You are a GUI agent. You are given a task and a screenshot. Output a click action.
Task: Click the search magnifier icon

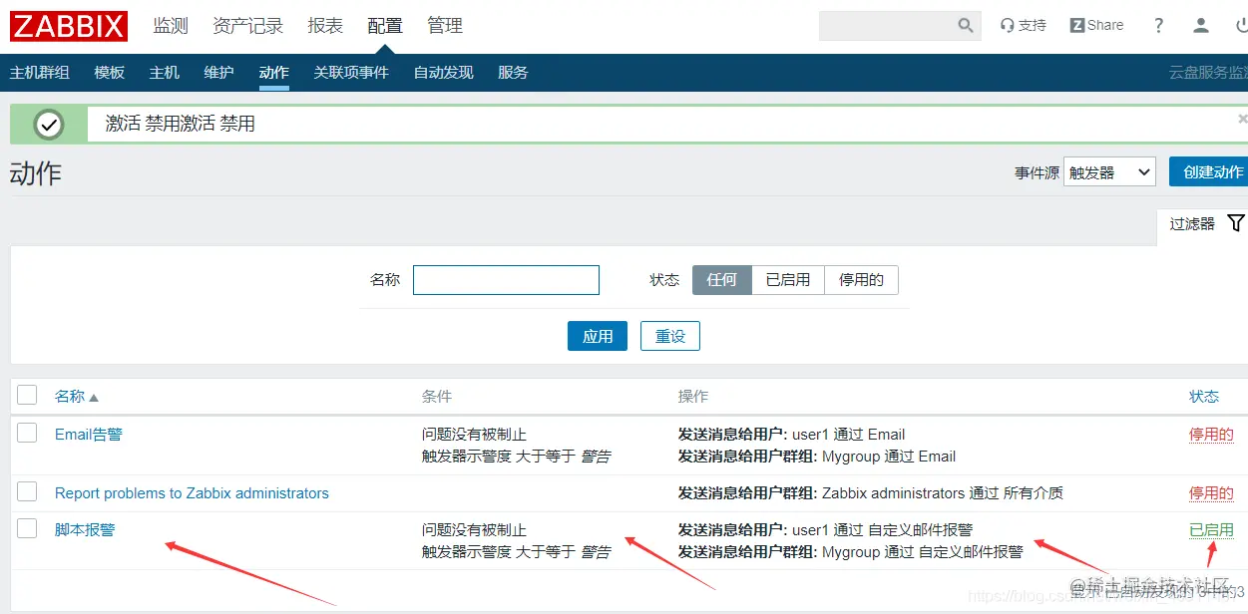(966, 26)
